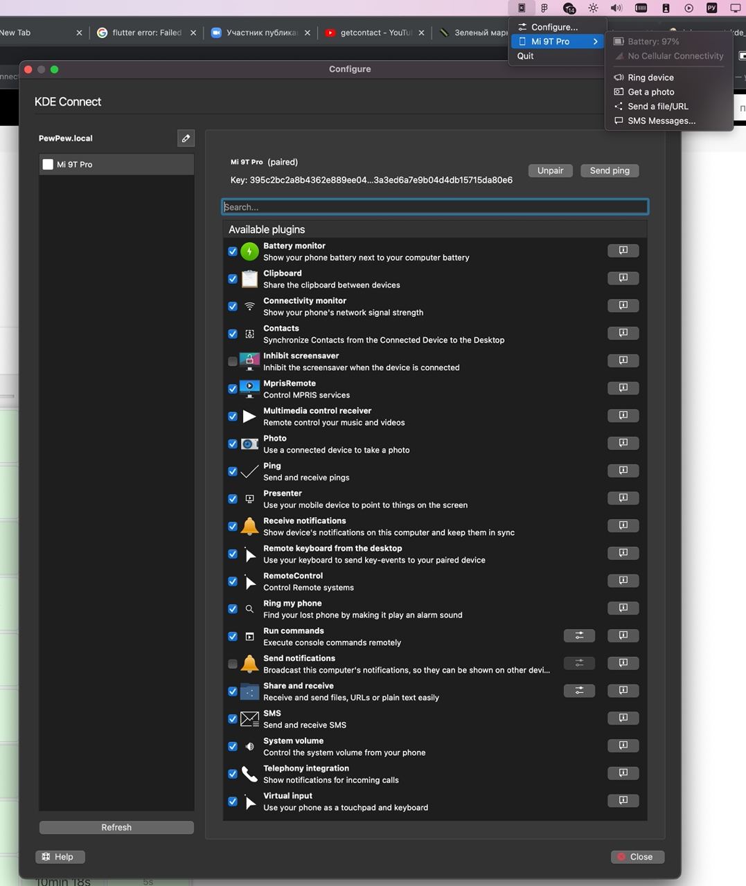Image resolution: width=746 pixels, height=886 pixels.
Task: Close the Configure dialog via Close button
Action: tap(637, 857)
